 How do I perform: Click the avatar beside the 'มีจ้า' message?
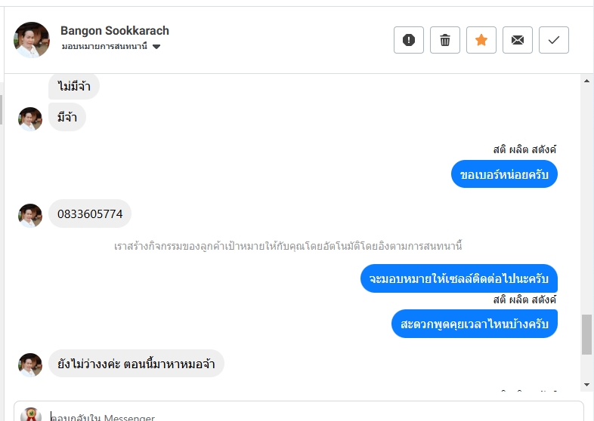pos(30,118)
